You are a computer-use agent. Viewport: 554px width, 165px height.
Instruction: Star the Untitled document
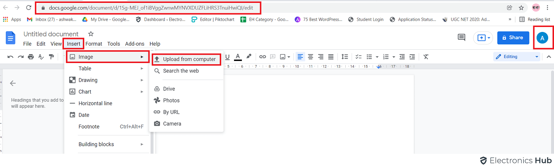point(91,34)
